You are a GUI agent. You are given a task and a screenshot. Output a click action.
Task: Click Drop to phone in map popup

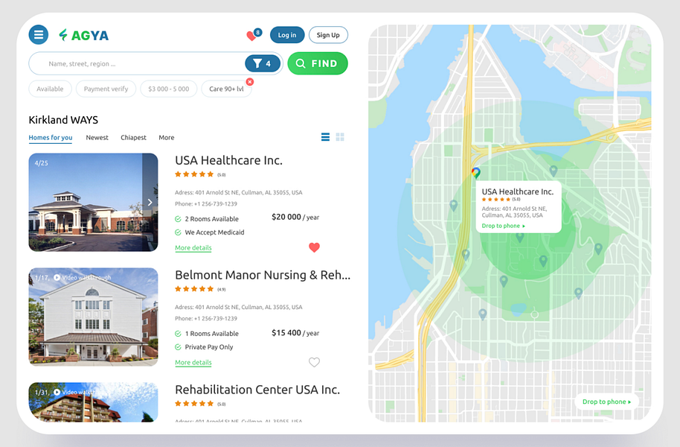(503, 226)
